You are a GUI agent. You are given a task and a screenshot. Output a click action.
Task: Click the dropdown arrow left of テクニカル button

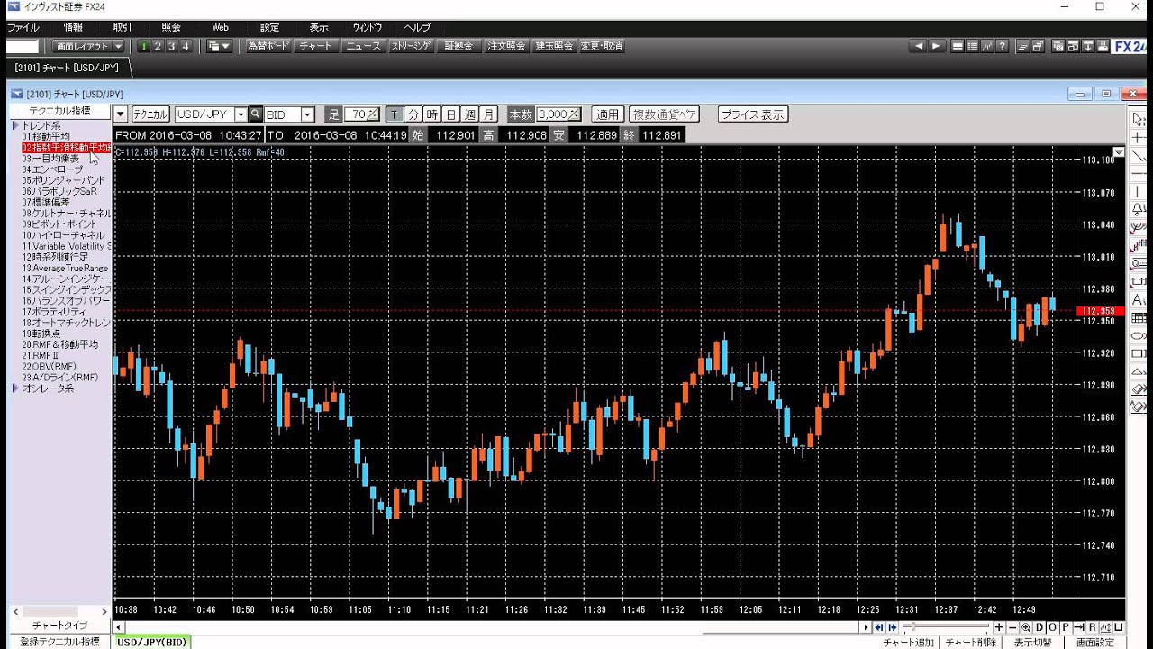pyautogui.click(x=121, y=114)
